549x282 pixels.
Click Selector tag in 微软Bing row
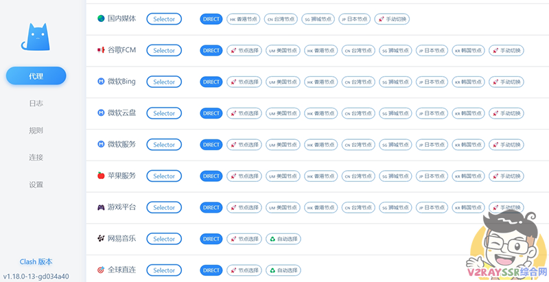click(164, 82)
